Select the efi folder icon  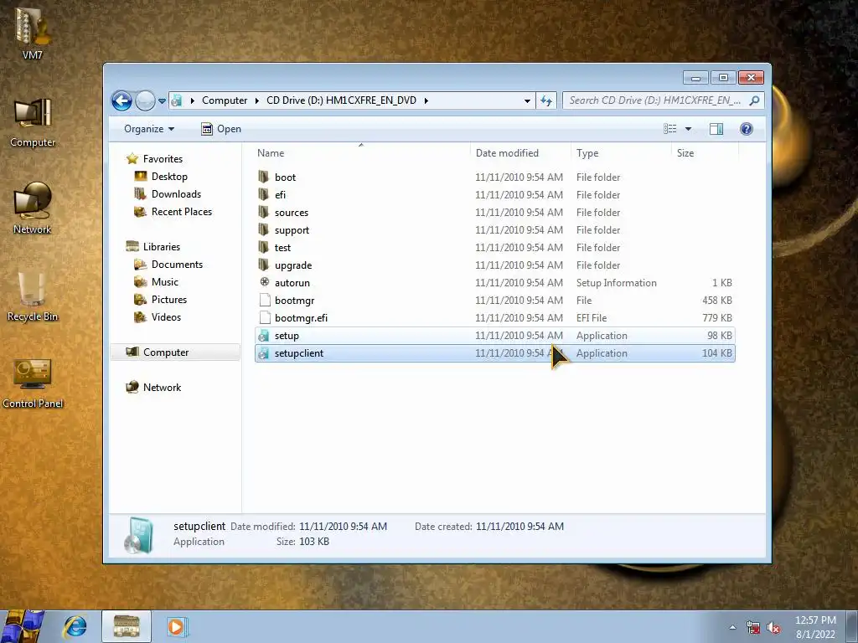click(x=264, y=194)
